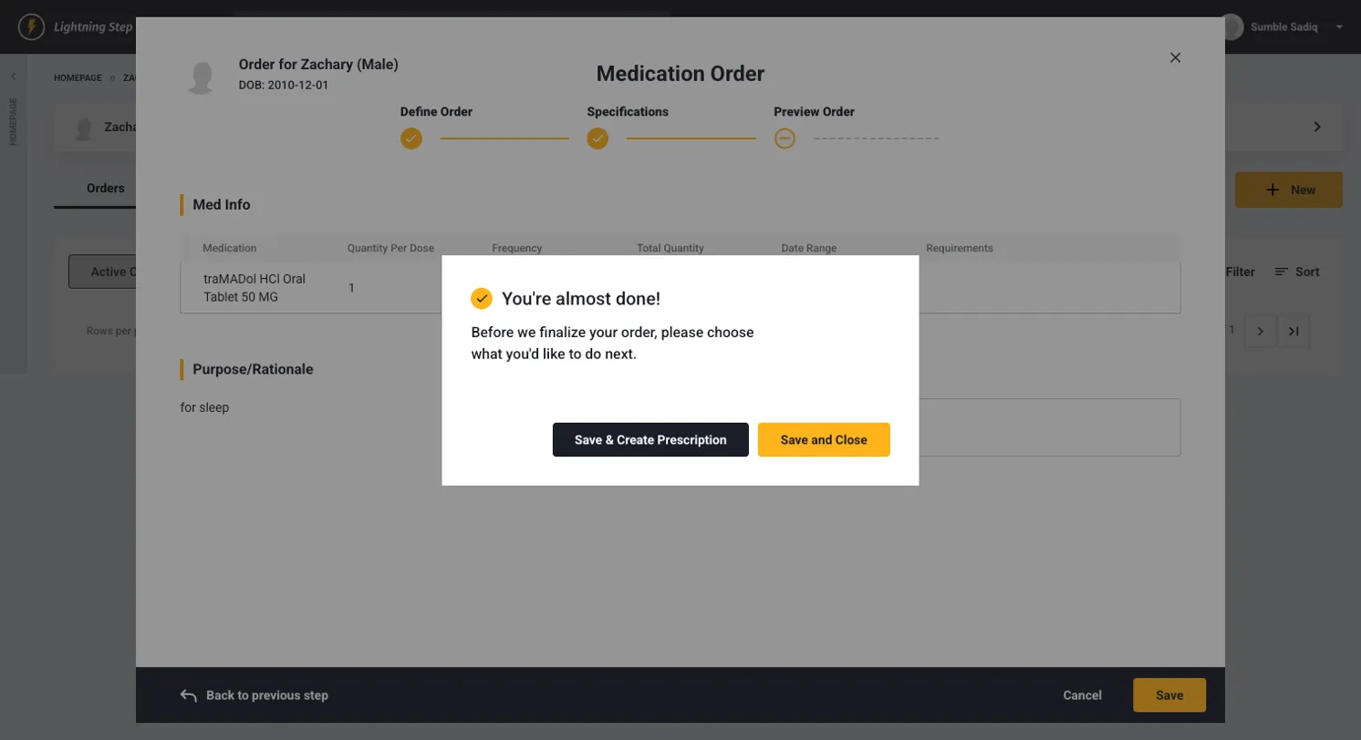Open the user account dropdown arrow
1361x740 pixels.
1339,27
